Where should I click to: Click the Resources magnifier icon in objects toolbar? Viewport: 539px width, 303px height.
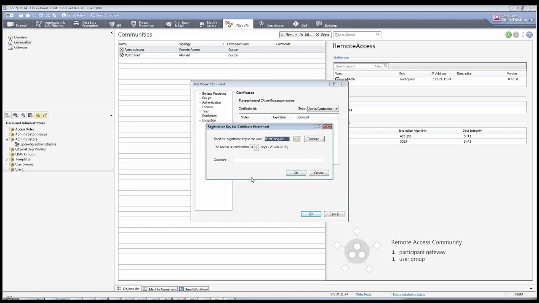pyautogui.click(x=23, y=115)
